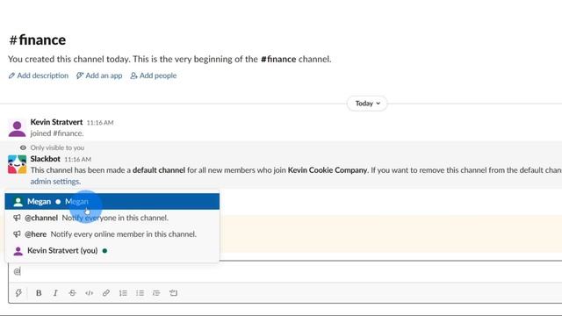Image resolution: width=562 pixels, height=316 pixels.
Task: Open the lightning bolt shortcuts menu
Action: 18,293
